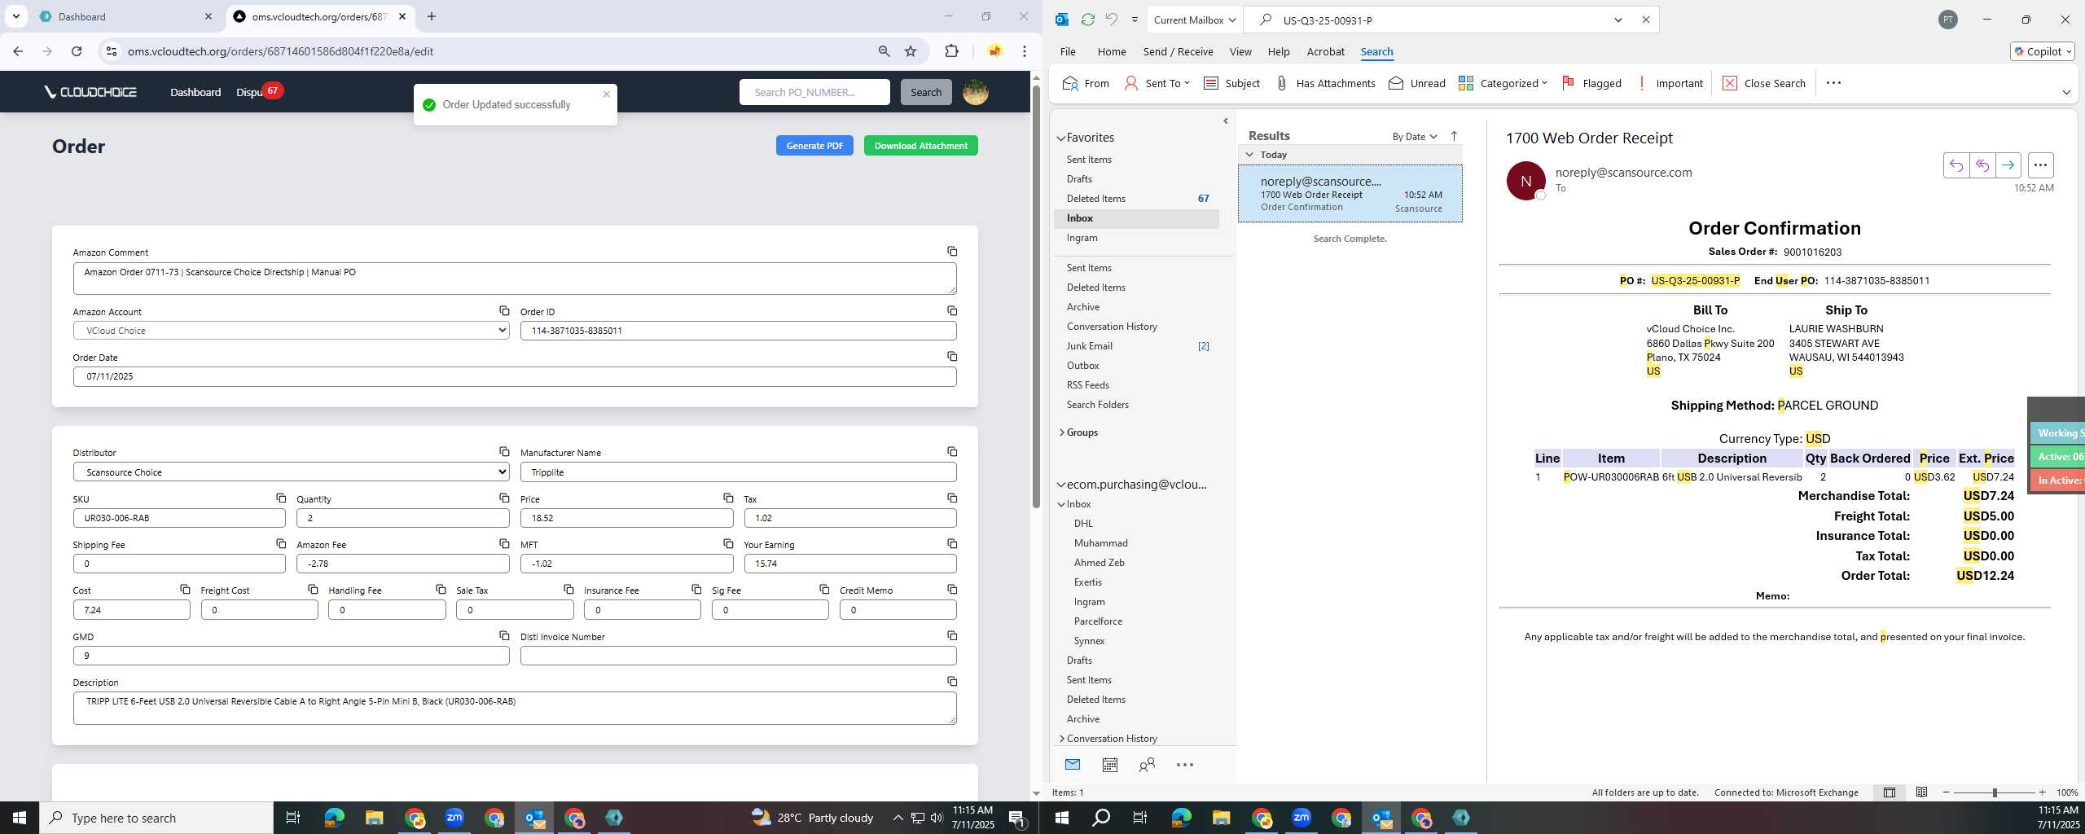
Task: Click the Generate PDF button
Action: click(814, 146)
